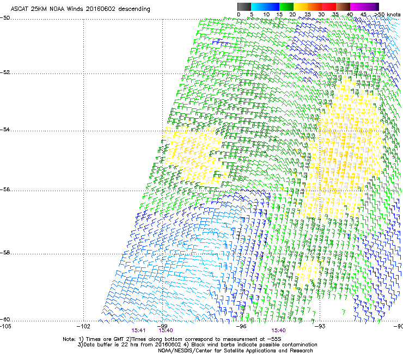
Task: Click the -50 latitude axis label
Action: click(5, 18)
